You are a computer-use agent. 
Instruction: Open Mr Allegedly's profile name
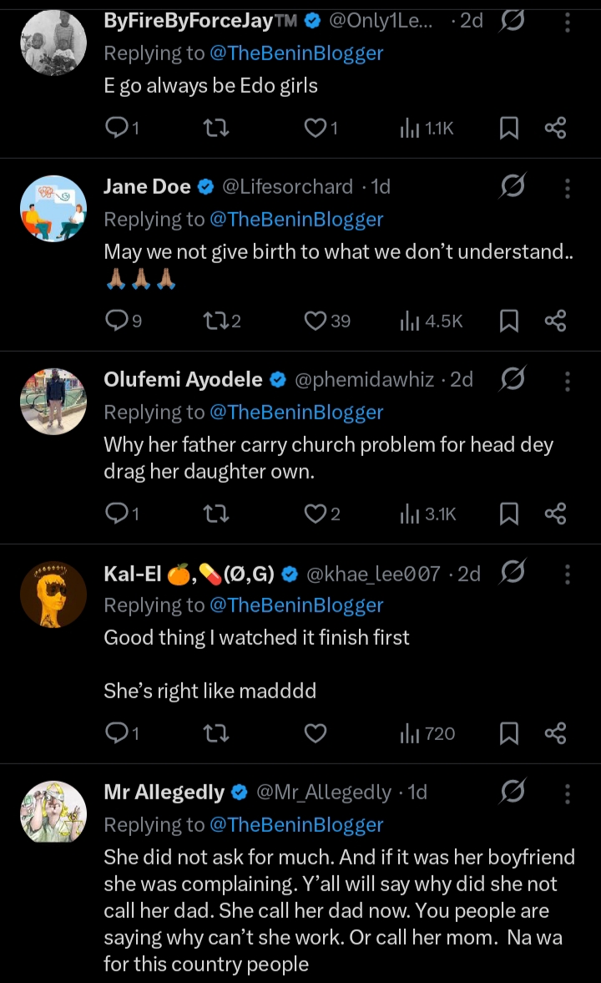point(164,792)
